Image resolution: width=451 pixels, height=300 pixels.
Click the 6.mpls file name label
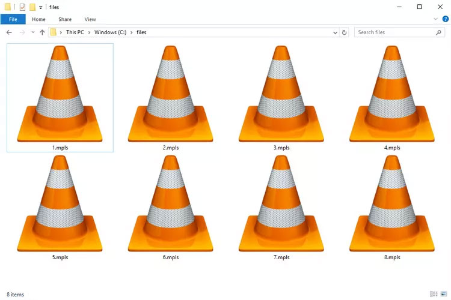[x=171, y=257]
